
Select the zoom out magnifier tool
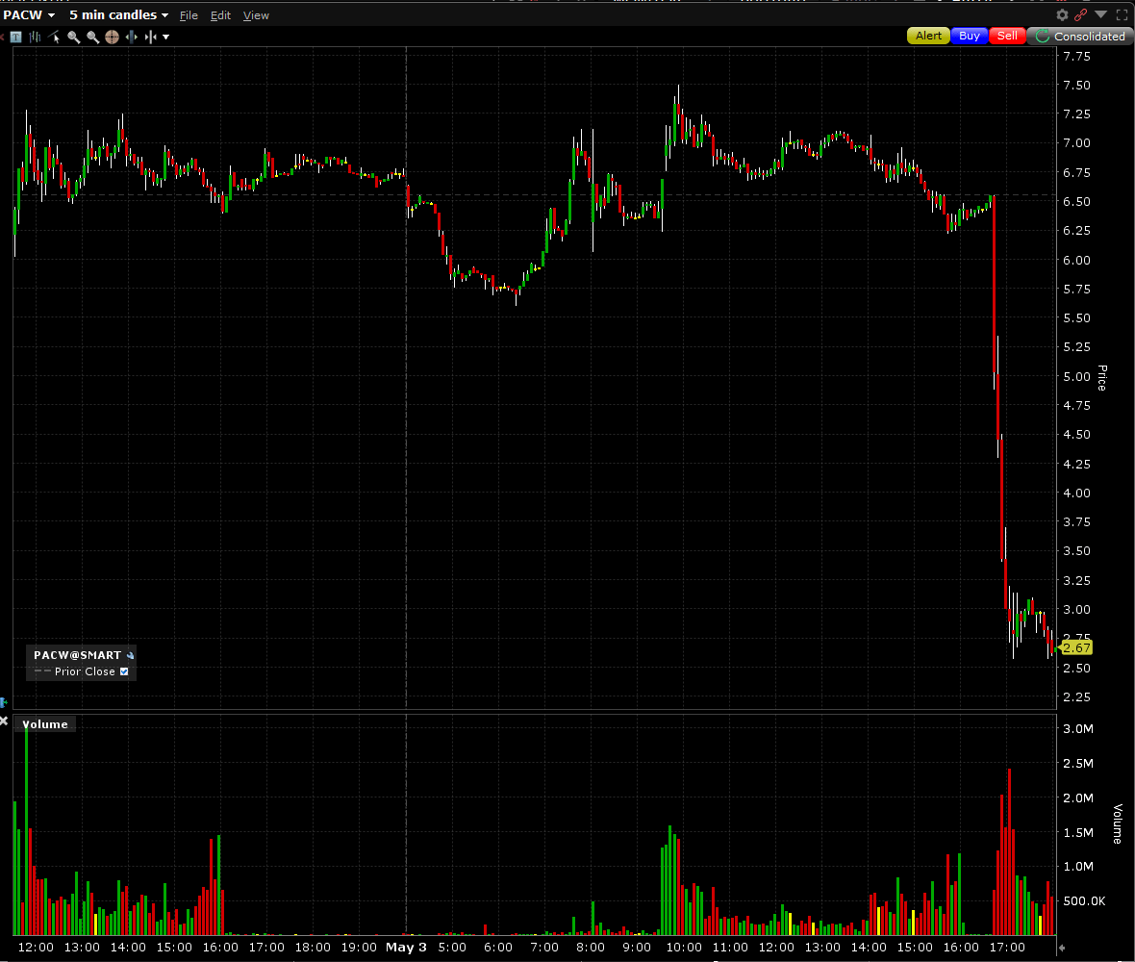pos(91,37)
